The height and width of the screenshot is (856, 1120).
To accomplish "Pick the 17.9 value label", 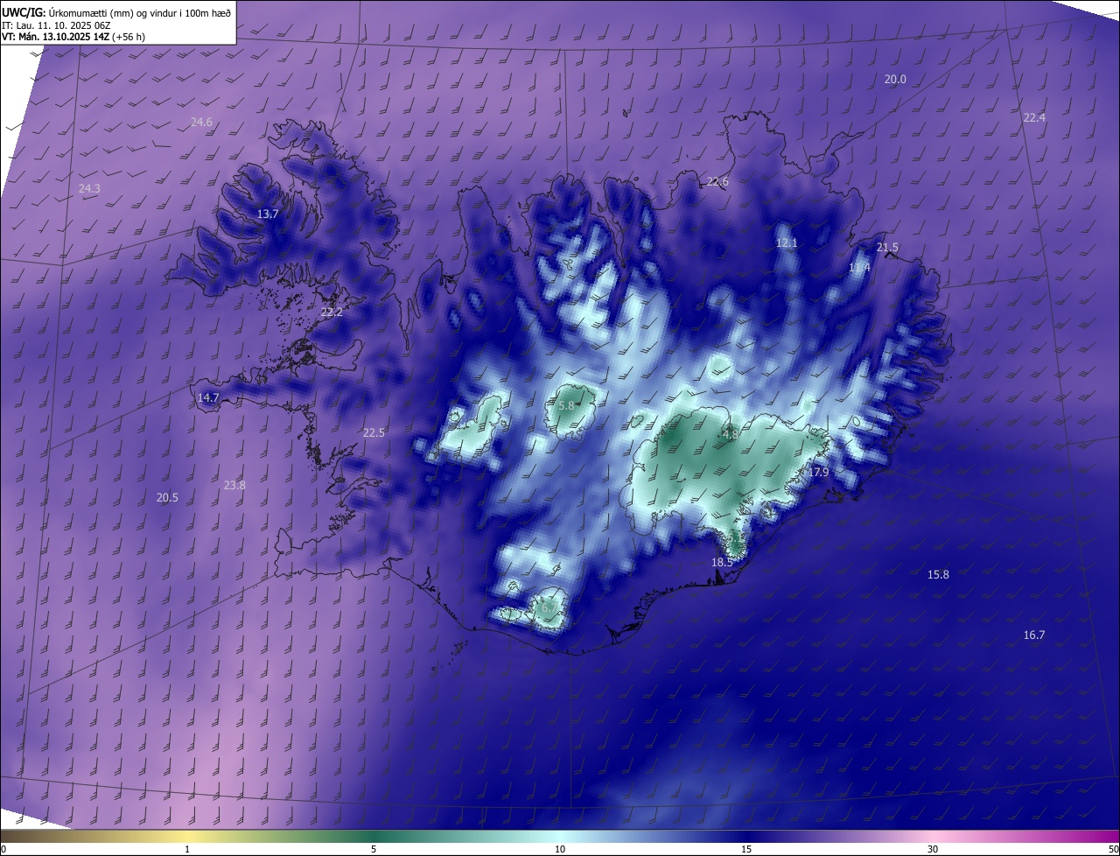I will [818, 472].
